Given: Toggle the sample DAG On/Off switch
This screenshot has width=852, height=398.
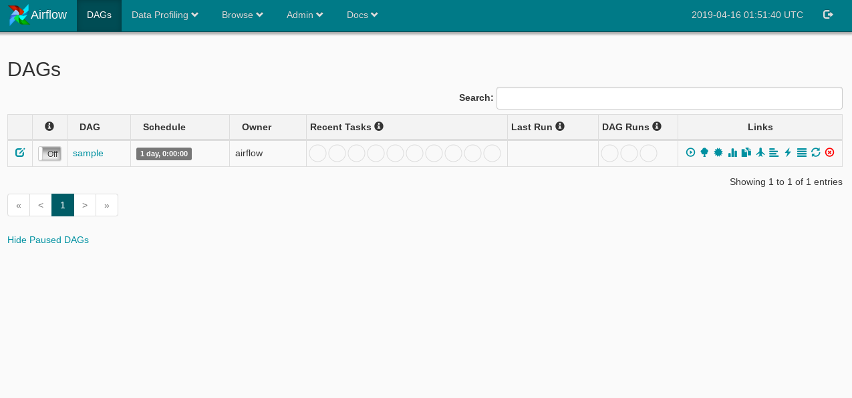Looking at the screenshot, I should (49, 154).
